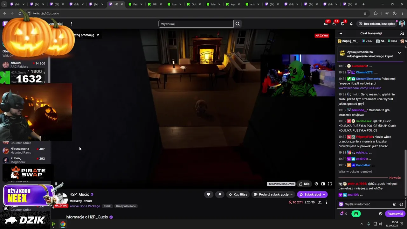
Task: Click the Get Bits diamond icon in header
Action: [x=351, y=24]
